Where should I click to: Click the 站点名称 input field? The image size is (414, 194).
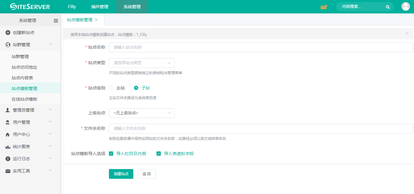pos(261,47)
